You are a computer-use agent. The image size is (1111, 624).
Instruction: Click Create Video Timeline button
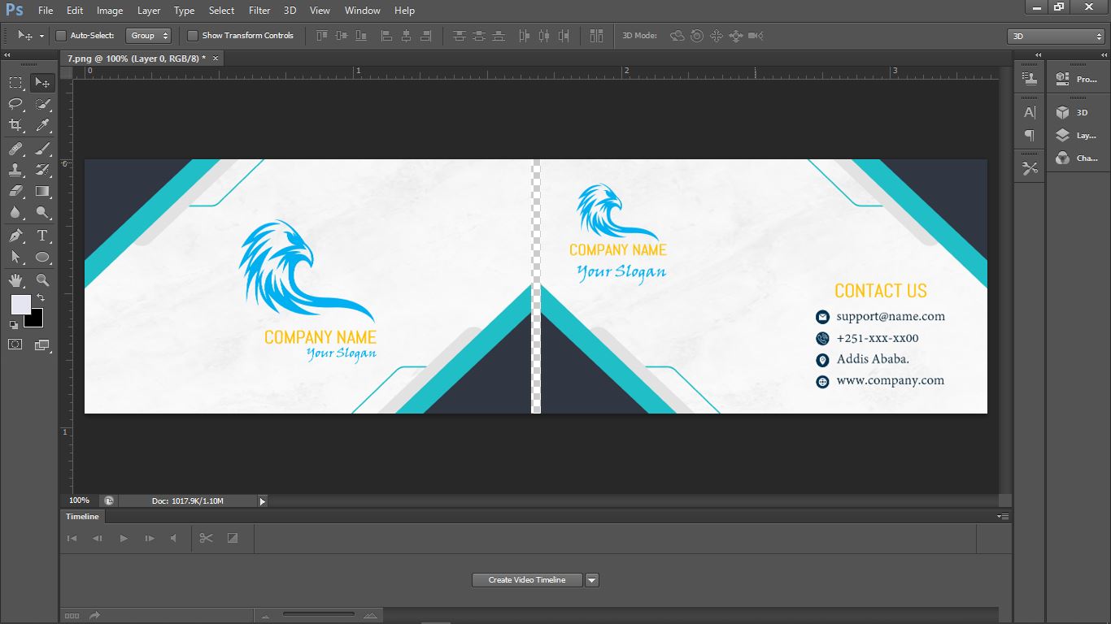[527, 580]
